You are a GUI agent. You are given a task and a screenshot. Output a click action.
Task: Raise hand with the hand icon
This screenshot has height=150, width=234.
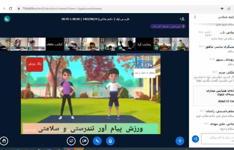[4, 141]
